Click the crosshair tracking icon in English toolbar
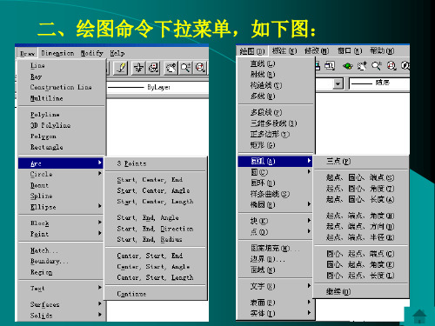 click(x=138, y=68)
